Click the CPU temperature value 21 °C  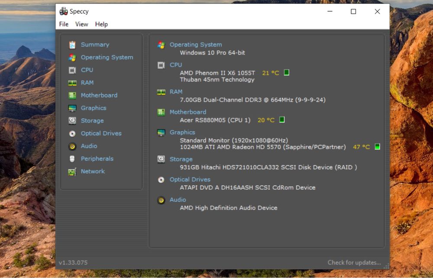(x=271, y=73)
